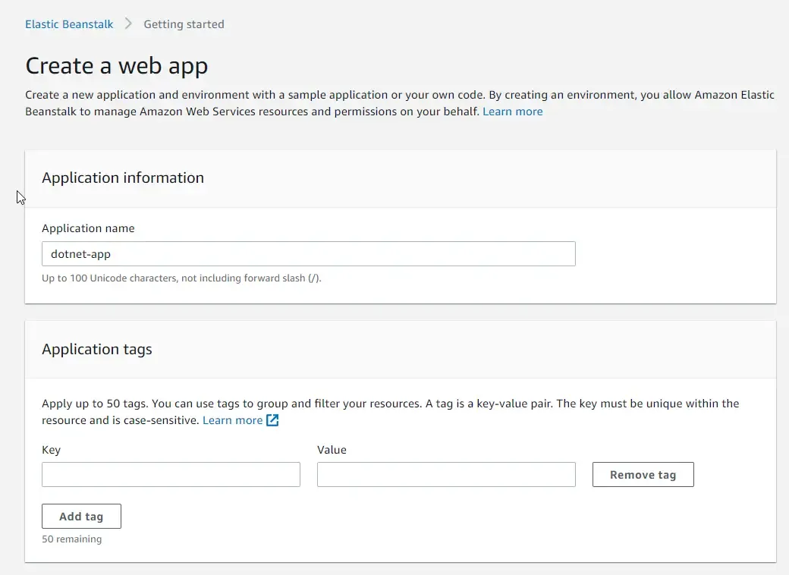This screenshot has height=575, width=789.
Task: Click inside the empty tag Key field
Action: pyautogui.click(x=171, y=474)
